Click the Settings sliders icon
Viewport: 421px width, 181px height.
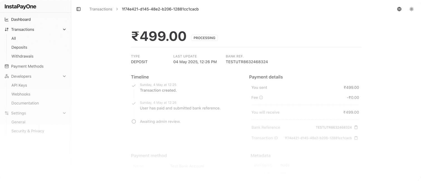[7, 113]
